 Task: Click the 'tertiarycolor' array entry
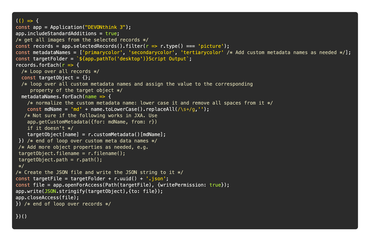pyautogui.click(x=202, y=52)
